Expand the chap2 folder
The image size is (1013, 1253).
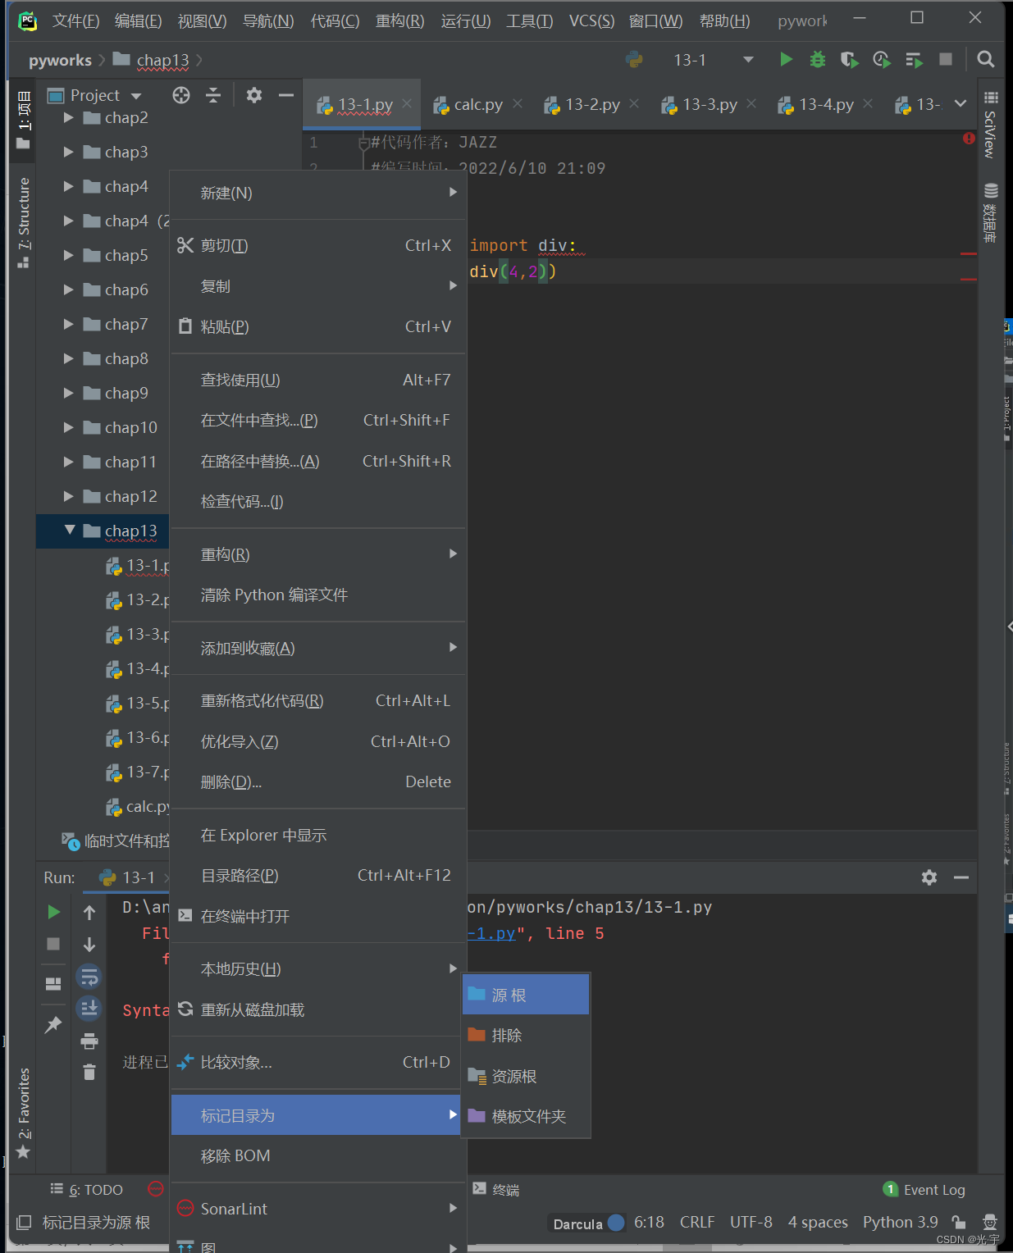(67, 117)
